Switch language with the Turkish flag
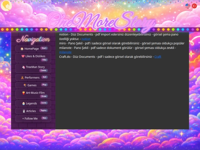The width and height of the screenshot is (200, 150). click(194, 6)
